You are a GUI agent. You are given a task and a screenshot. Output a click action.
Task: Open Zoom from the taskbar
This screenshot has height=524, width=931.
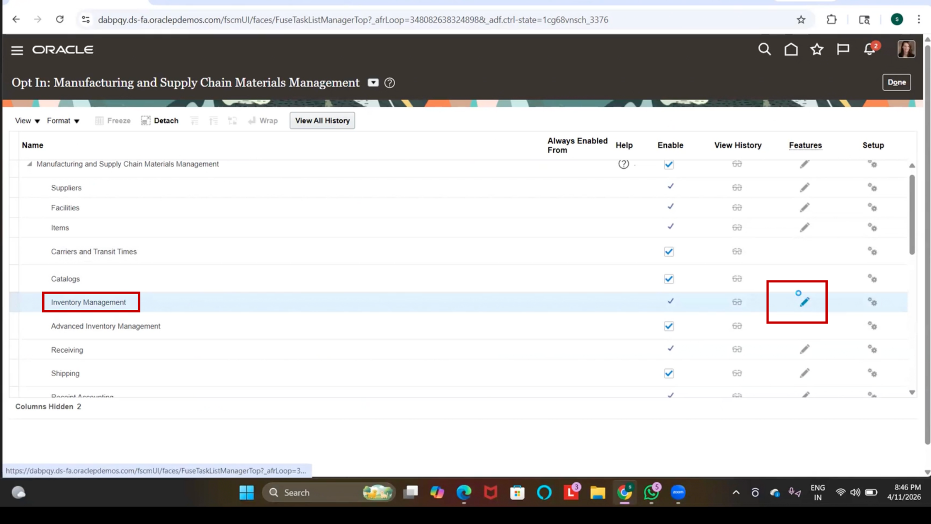coord(678,492)
